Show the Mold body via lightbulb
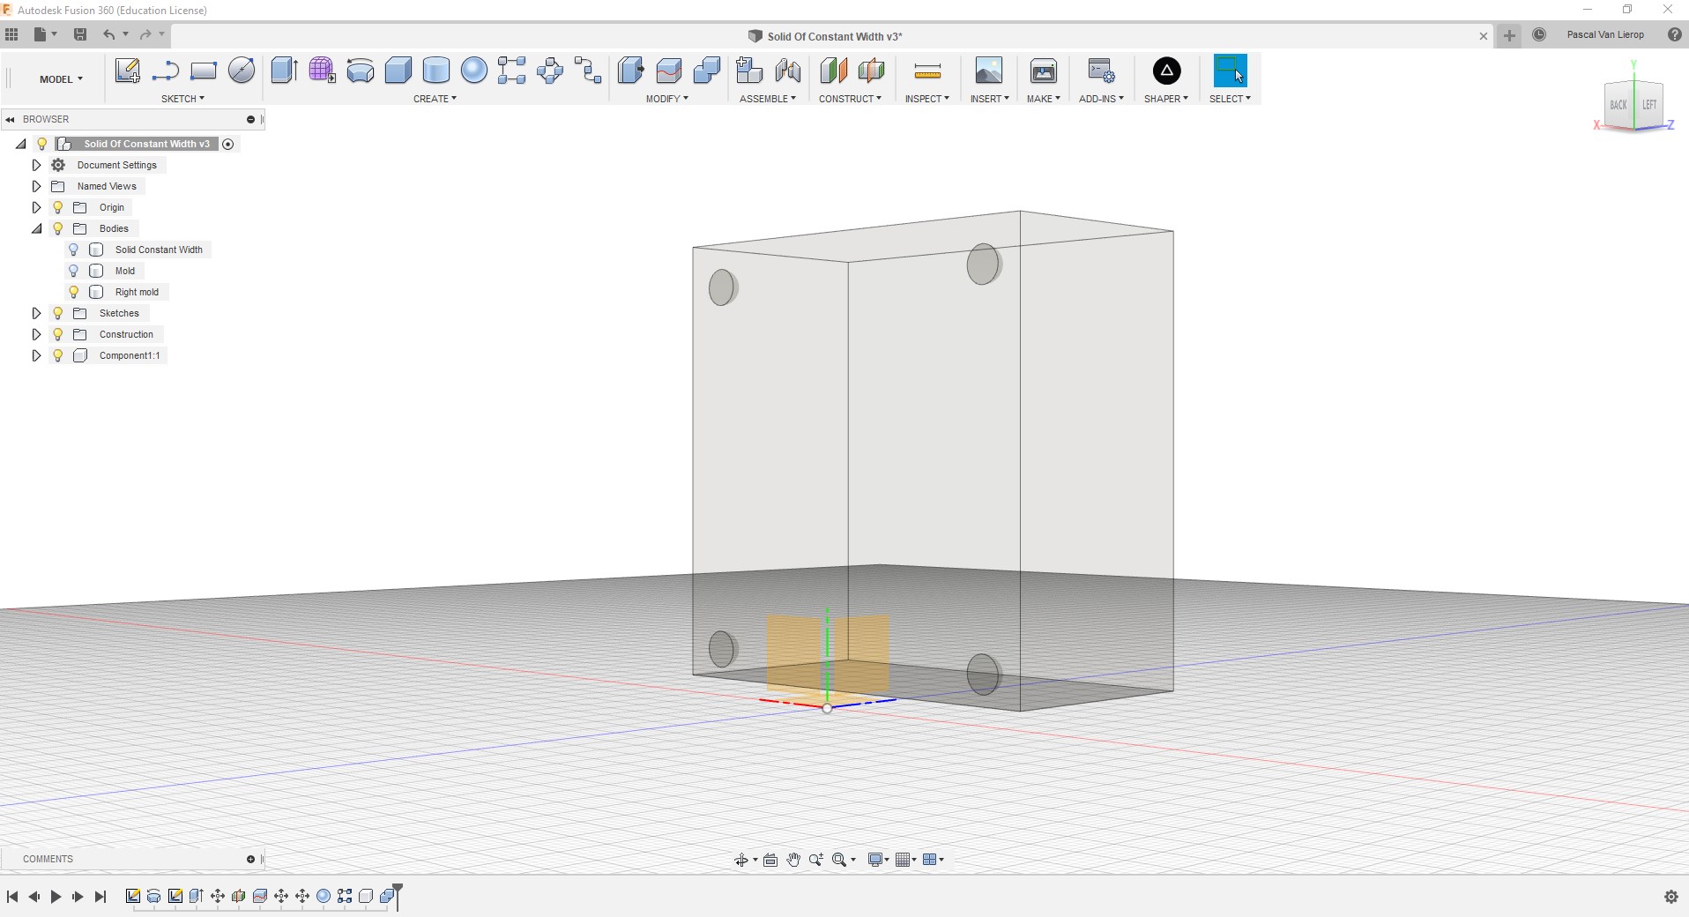This screenshot has height=917, width=1689. tap(74, 271)
